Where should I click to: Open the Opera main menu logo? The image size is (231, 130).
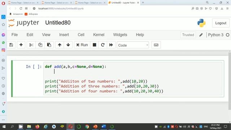pos(3,3)
